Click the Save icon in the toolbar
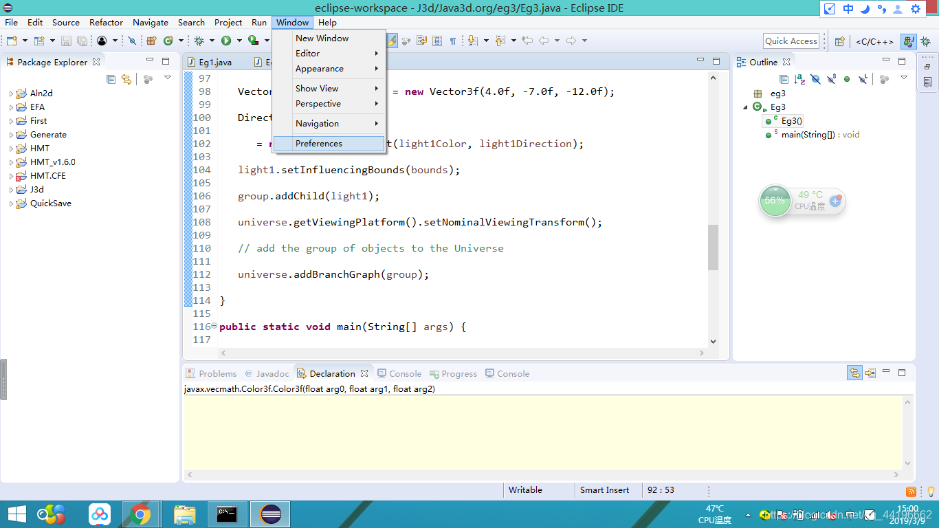939x528 pixels. 66,41
